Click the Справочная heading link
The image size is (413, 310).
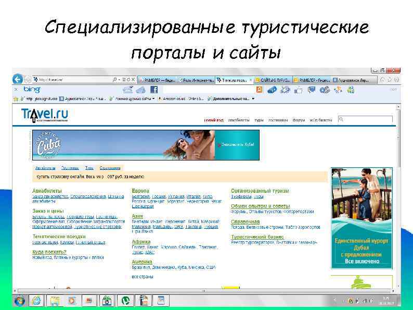tap(245, 221)
